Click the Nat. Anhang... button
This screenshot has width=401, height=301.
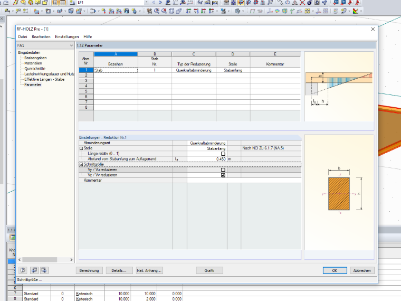pos(149,270)
